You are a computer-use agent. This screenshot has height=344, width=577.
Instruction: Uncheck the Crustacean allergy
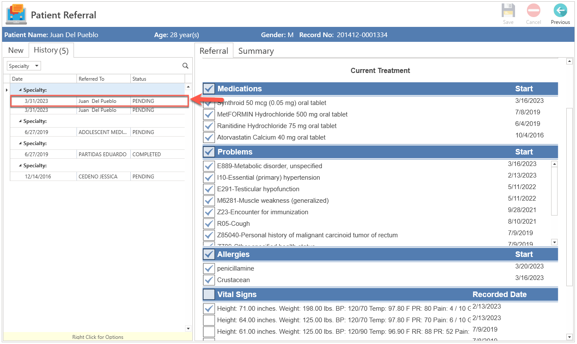click(x=209, y=280)
